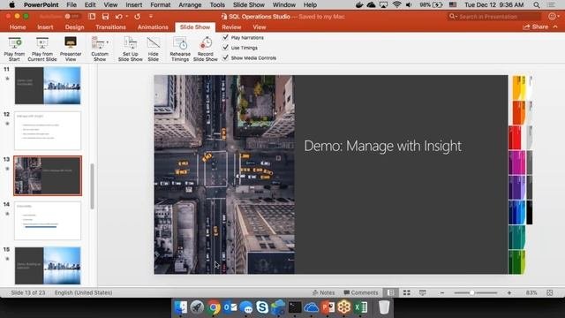Viewport: 565px width, 318px height.
Task: Click the zoom out minus button
Action: point(442,292)
